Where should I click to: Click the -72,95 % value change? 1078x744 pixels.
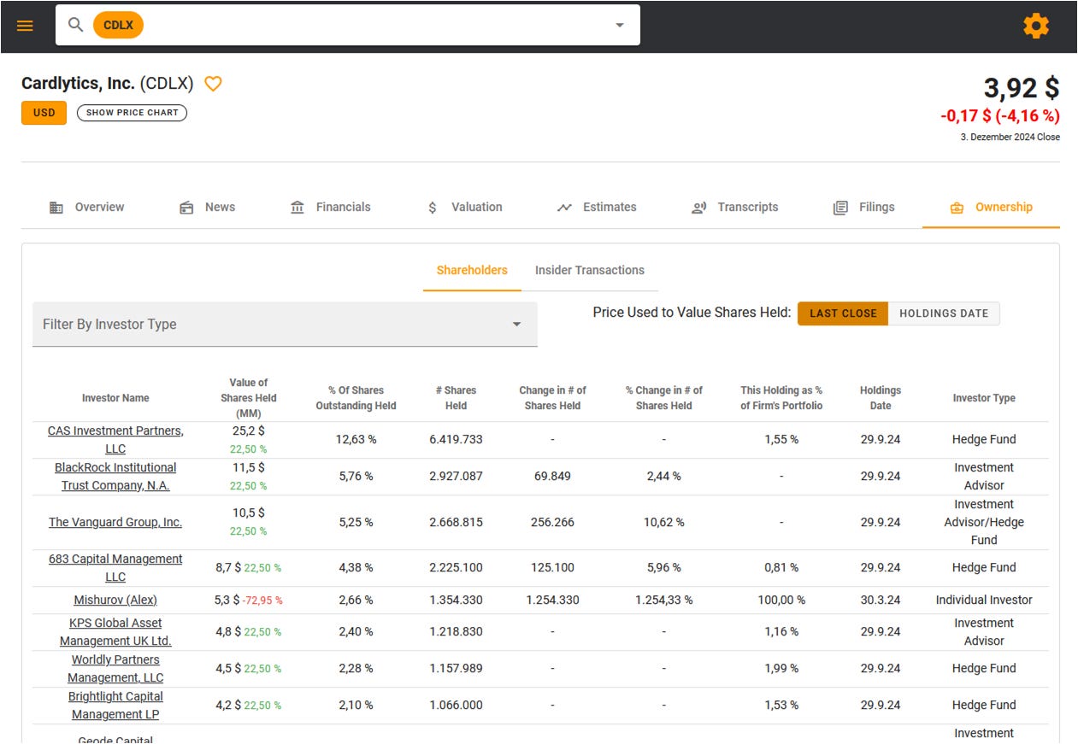[262, 600]
